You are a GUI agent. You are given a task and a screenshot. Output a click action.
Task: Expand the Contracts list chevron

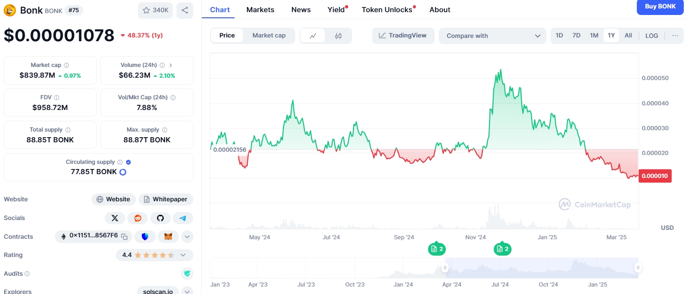(x=187, y=237)
